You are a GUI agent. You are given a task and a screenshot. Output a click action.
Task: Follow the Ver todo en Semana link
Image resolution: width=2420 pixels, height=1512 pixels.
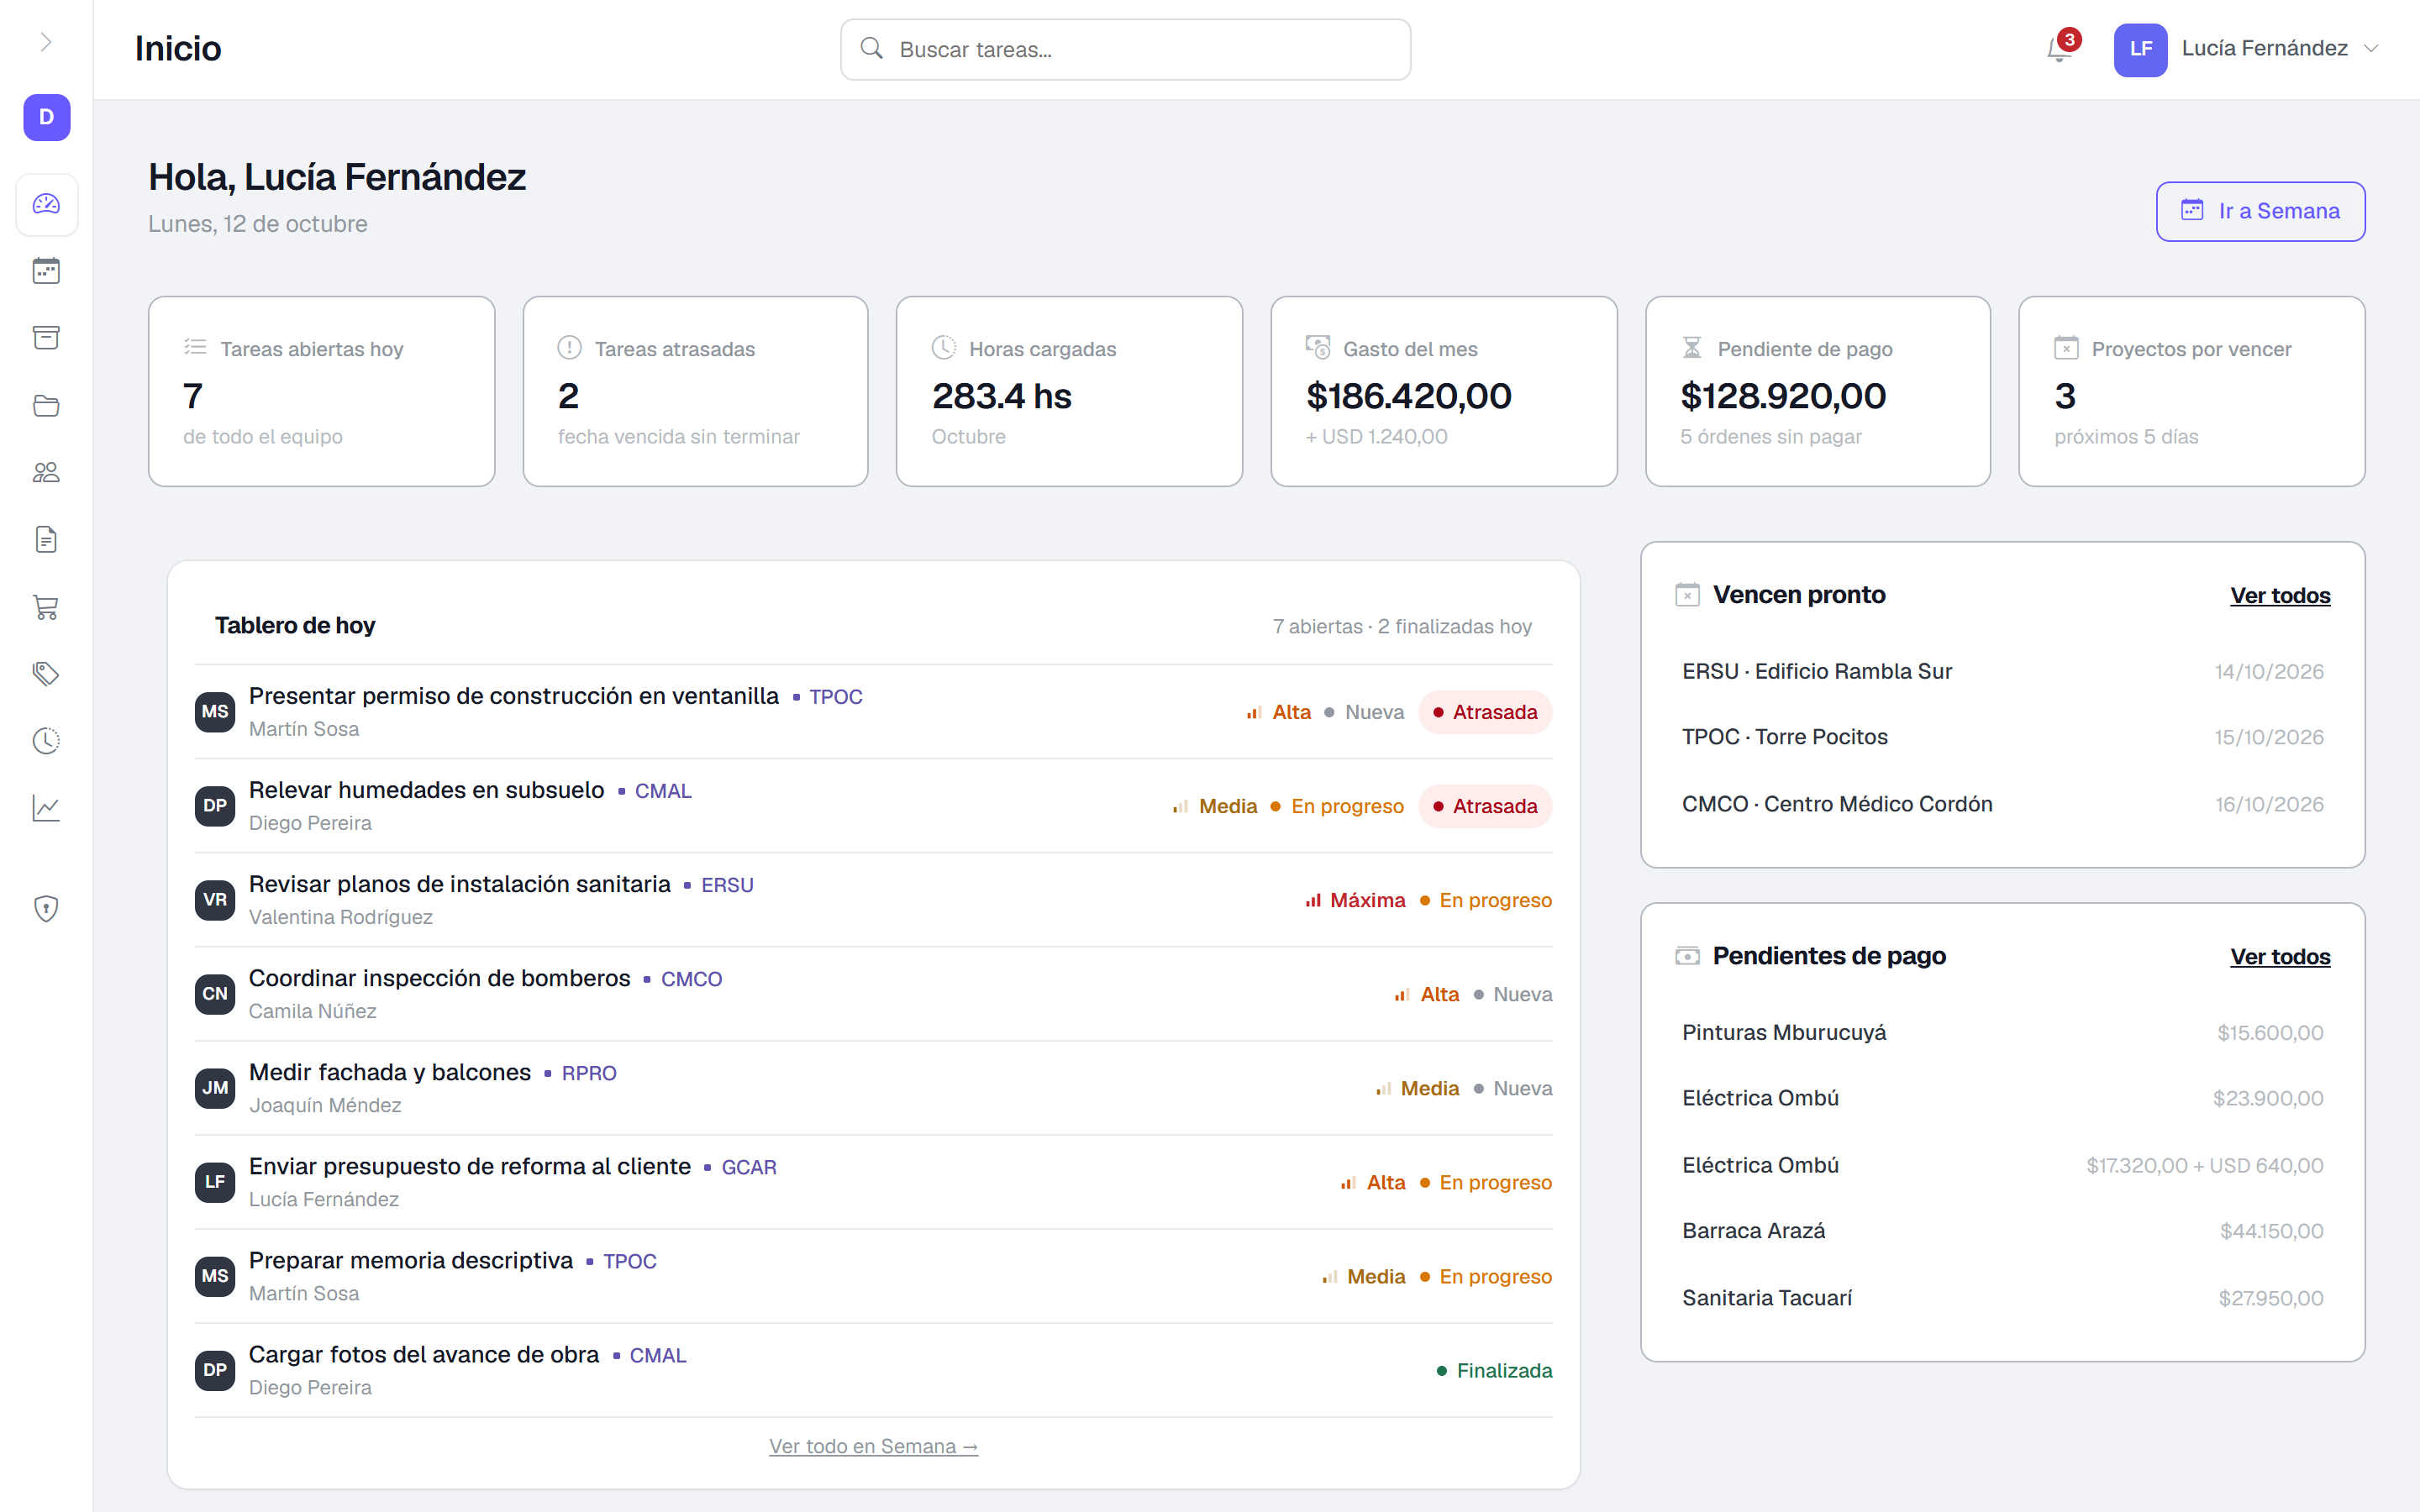873,1446
